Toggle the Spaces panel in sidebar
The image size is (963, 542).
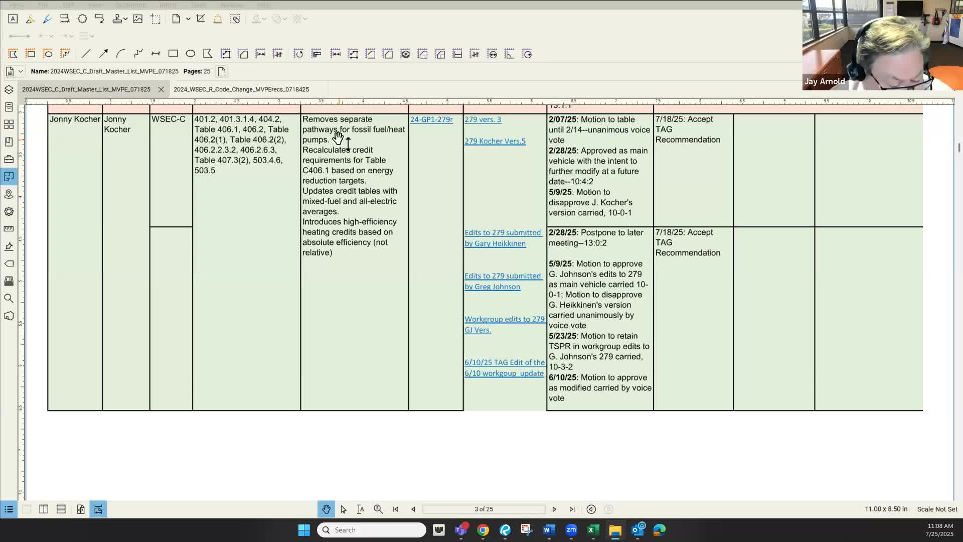coord(9,177)
